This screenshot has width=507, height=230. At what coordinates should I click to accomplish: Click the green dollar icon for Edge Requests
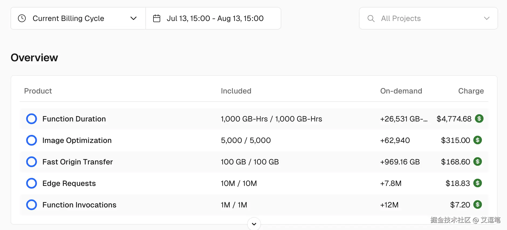point(478,183)
